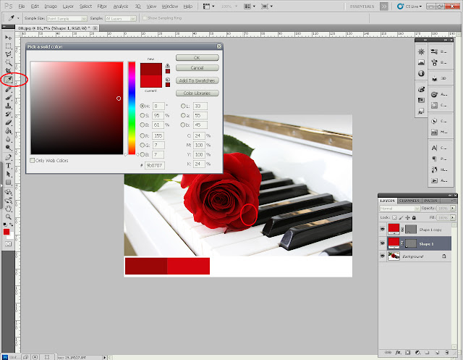This screenshot has width=463, height=360.
Task: Select the S saturation radio button
Action: tap(143, 115)
